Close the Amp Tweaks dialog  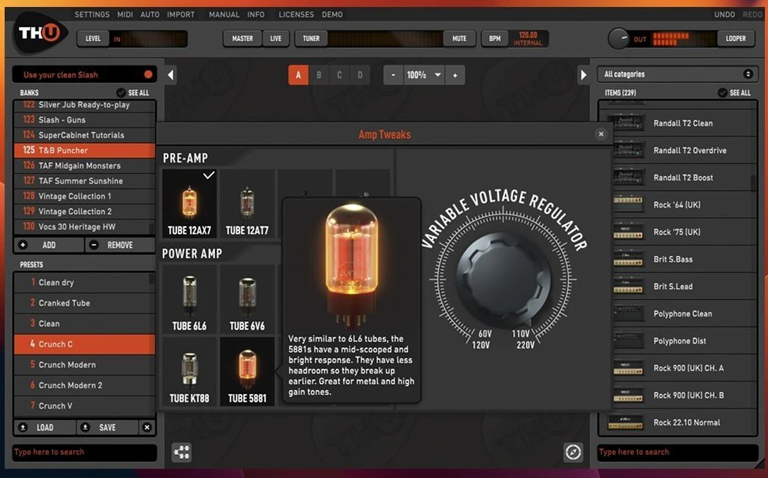pyautogui.click(x=601, y=134)
